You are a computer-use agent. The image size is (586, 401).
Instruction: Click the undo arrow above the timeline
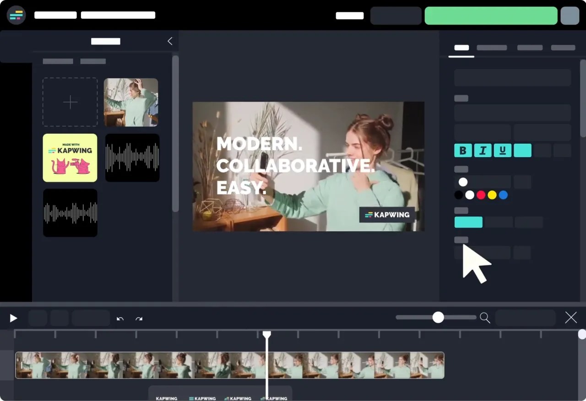(120, 318)
